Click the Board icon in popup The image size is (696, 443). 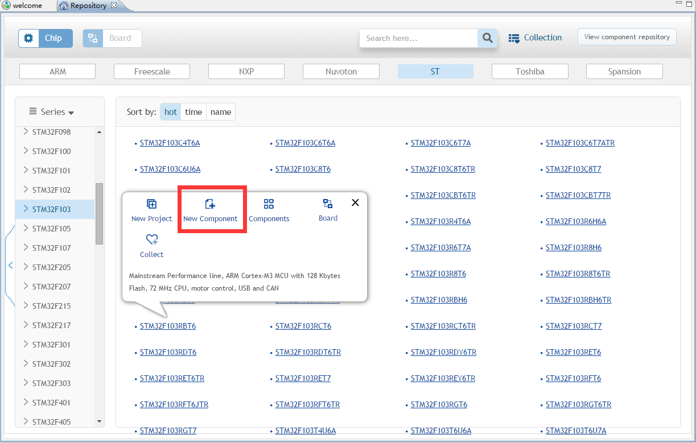(328, 204)
